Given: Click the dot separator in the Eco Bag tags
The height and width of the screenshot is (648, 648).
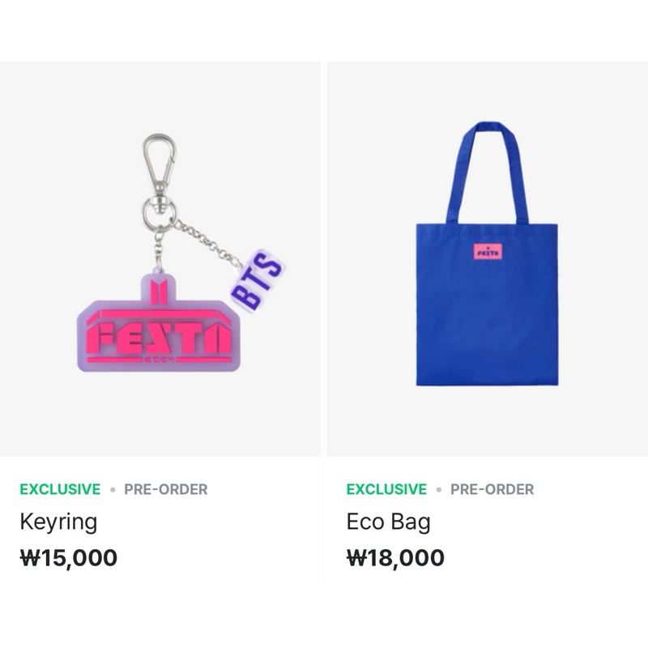Looking at the screenshot, I should point(439,490).
